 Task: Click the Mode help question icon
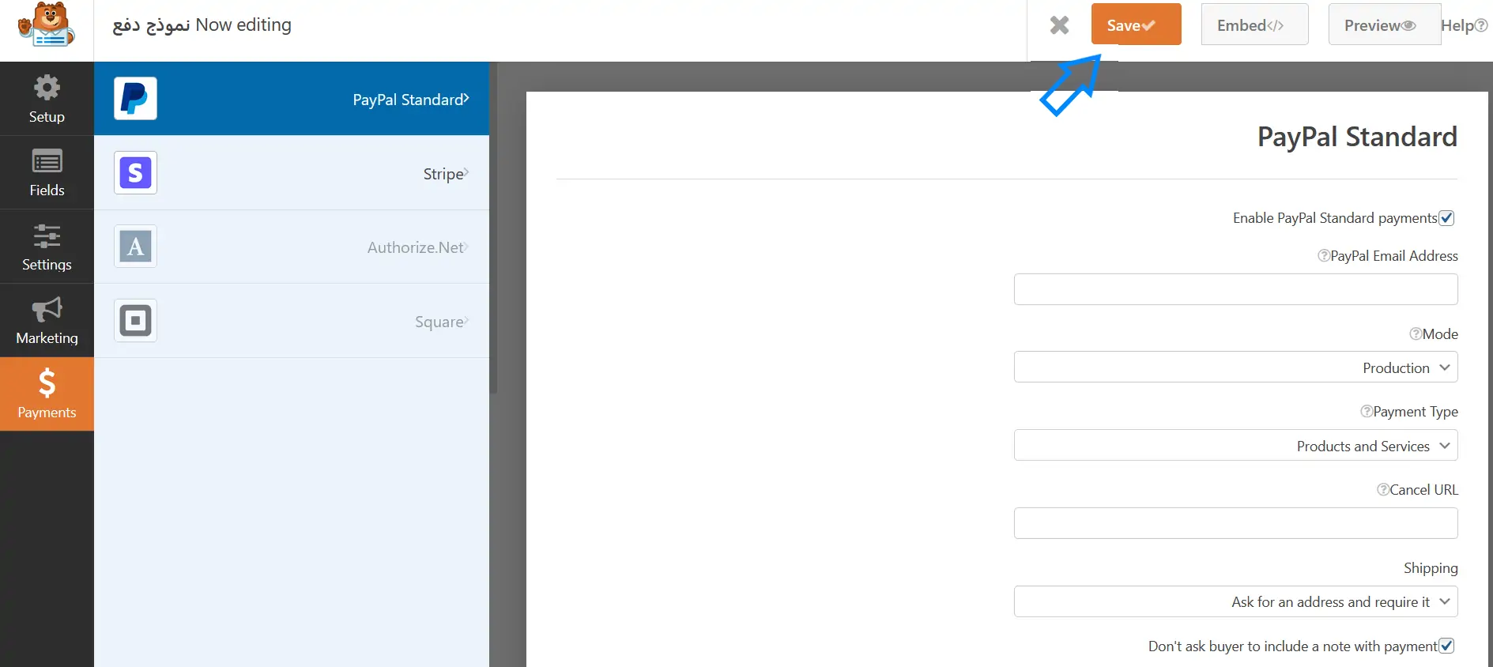1416,334
